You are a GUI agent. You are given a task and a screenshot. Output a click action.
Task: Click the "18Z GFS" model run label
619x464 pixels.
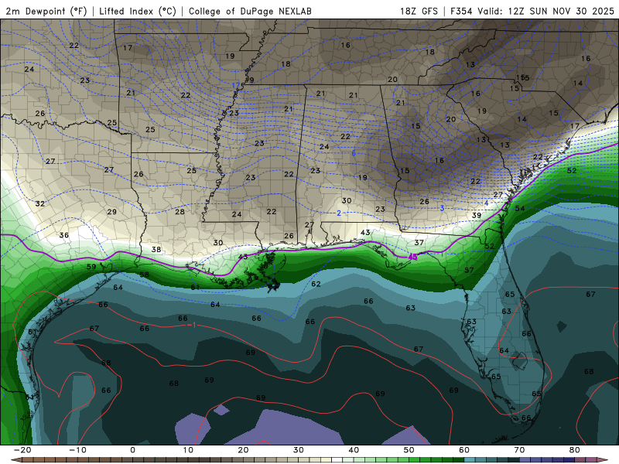419,11
